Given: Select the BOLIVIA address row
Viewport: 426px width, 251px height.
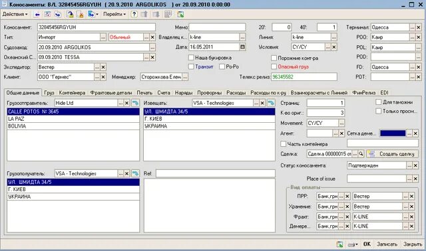Looking at the screenshot, I should (73, 126).
